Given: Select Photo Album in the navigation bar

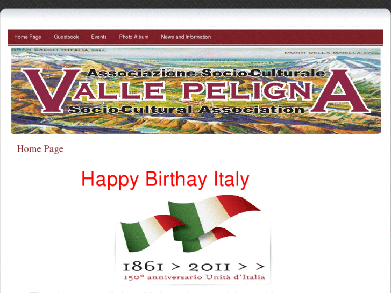Looking at the screenshot, I should point(134,37).
